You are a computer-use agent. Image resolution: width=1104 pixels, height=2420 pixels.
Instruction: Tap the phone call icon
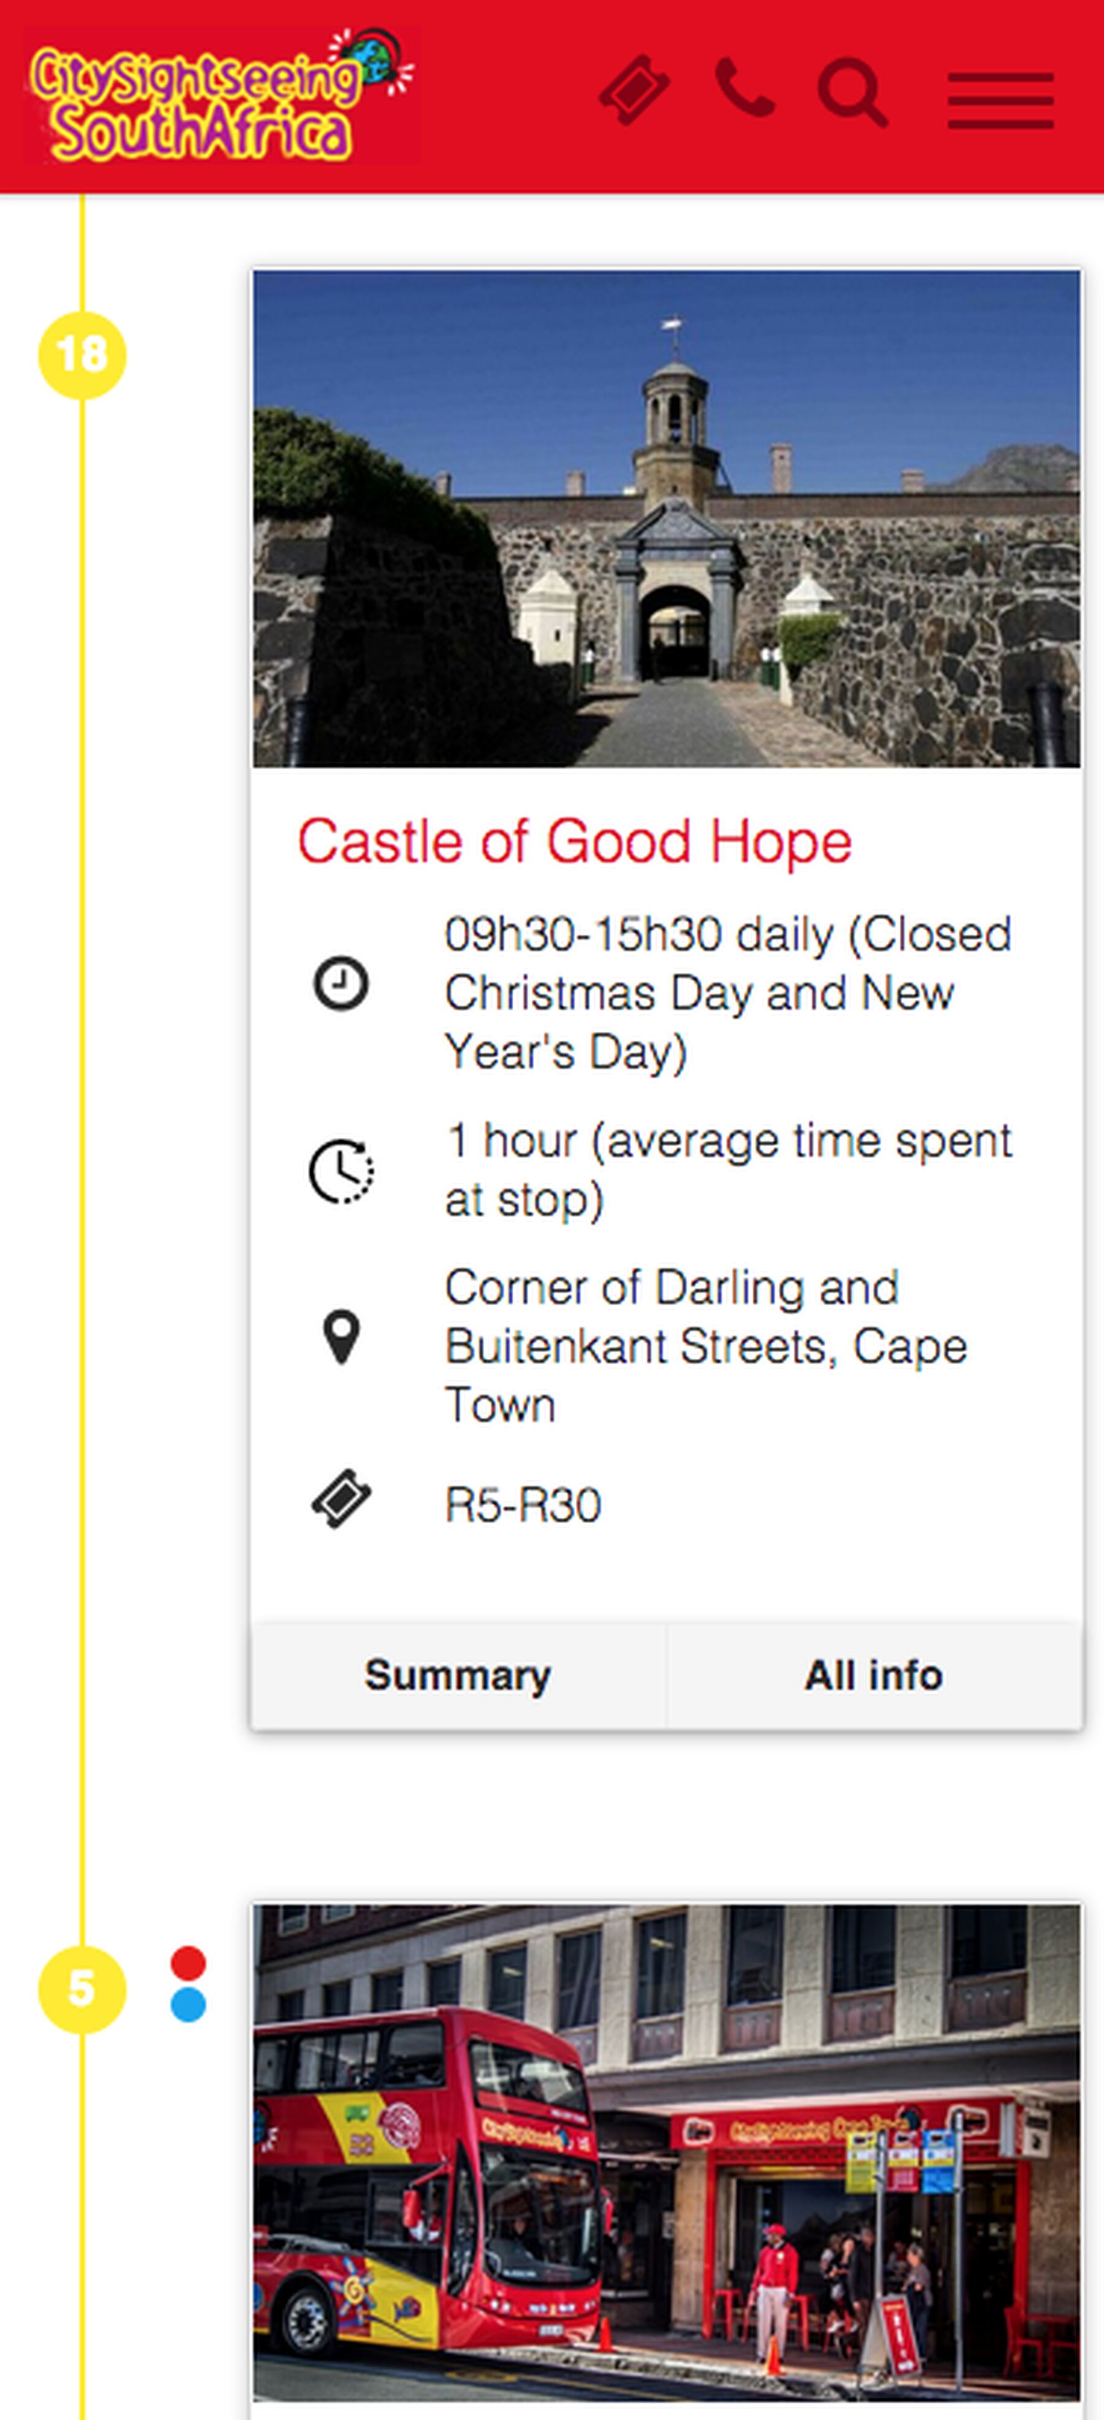click(745, 87)
